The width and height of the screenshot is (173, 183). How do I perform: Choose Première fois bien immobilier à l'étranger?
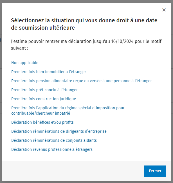coord(49,72)
